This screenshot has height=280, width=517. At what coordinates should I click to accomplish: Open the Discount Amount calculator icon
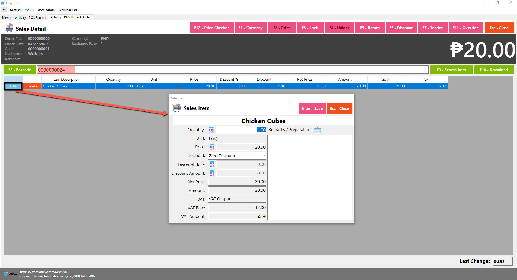click(x=212, y=173)
